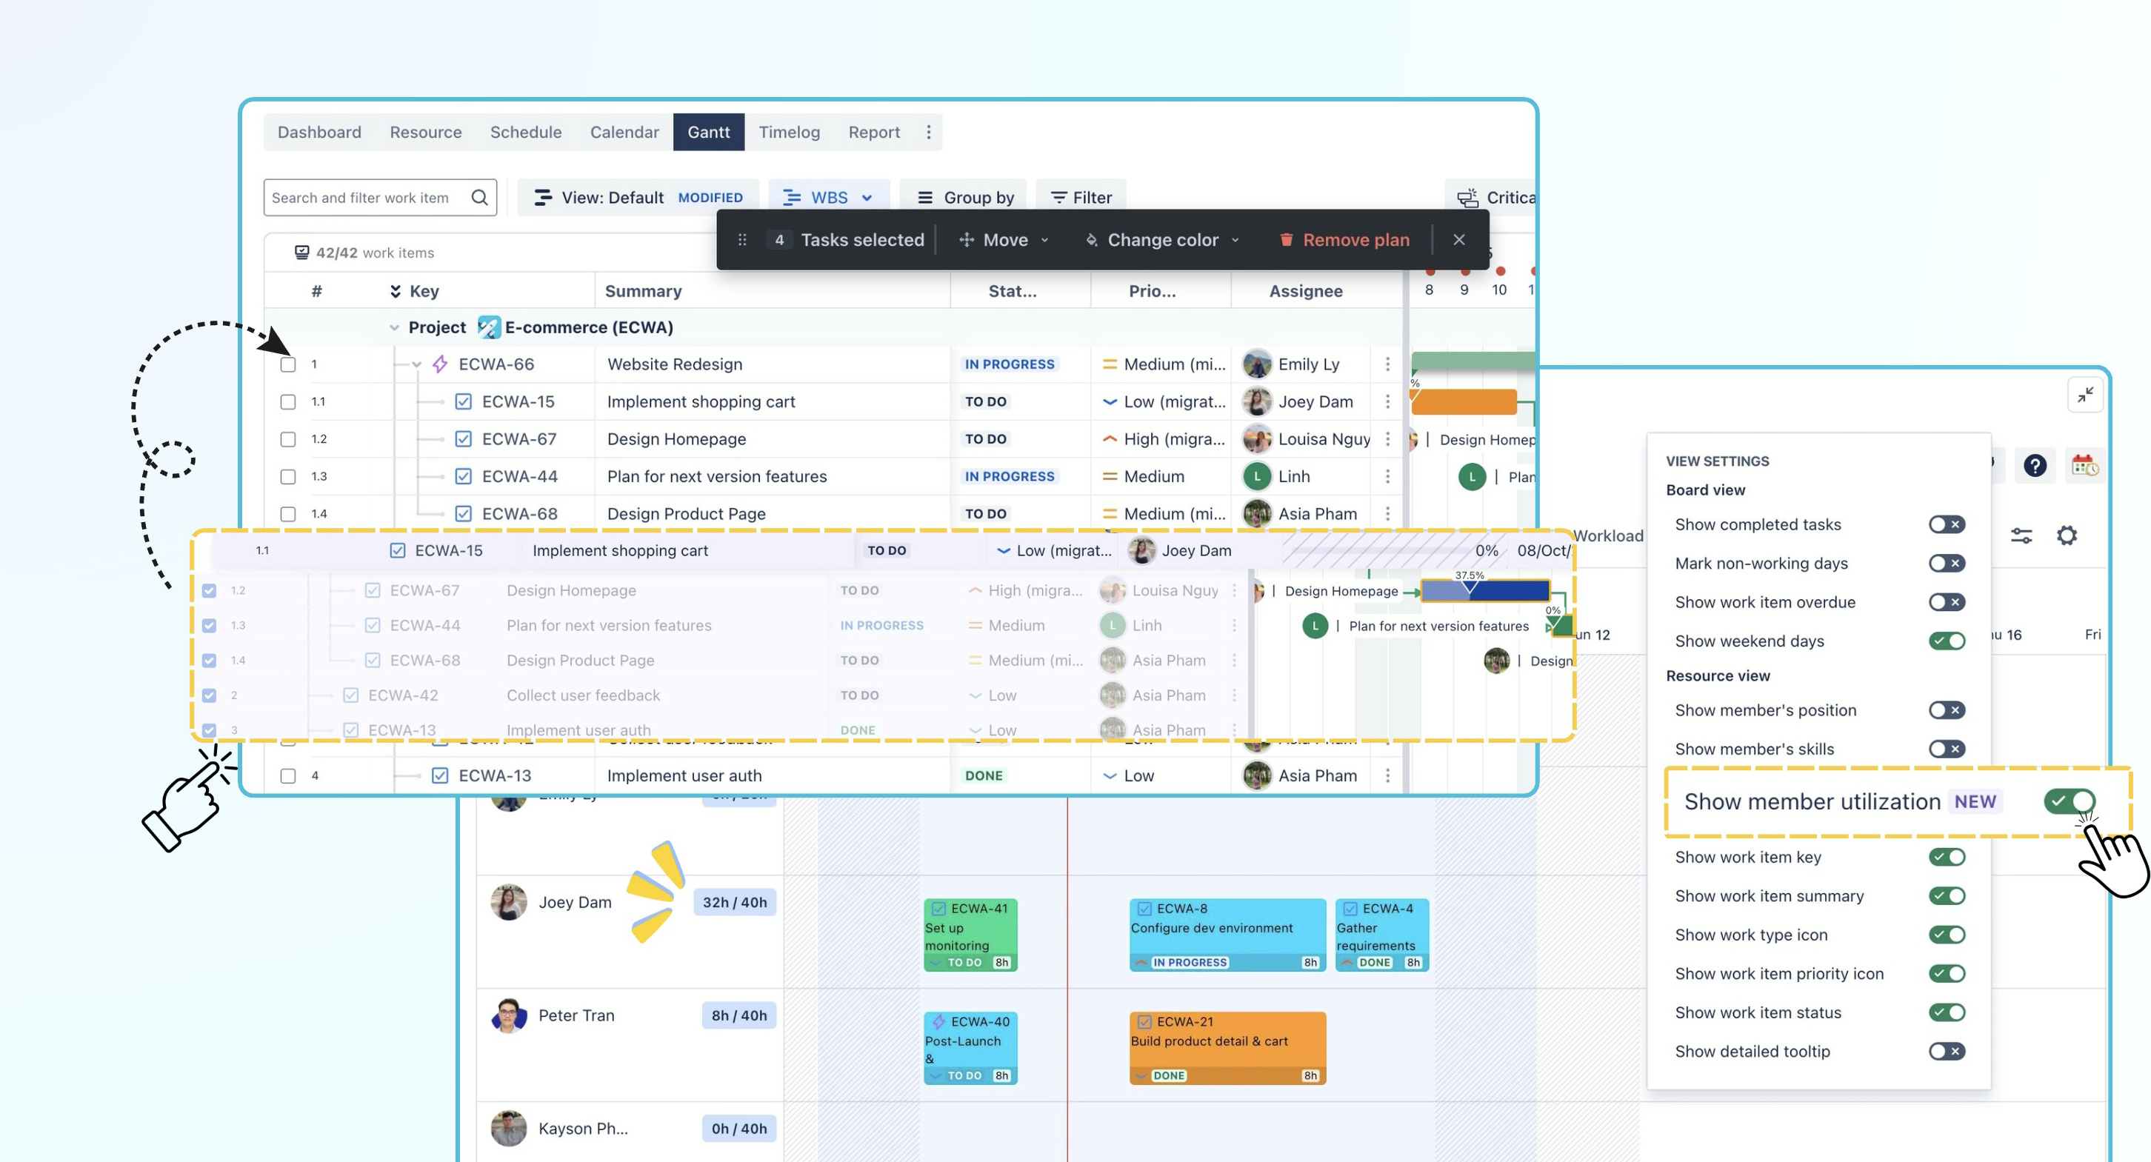Open settings gear next to Workload
Image resolution: width=2151 pixels, height=1162 pixels.
(x=2067, y=535)
